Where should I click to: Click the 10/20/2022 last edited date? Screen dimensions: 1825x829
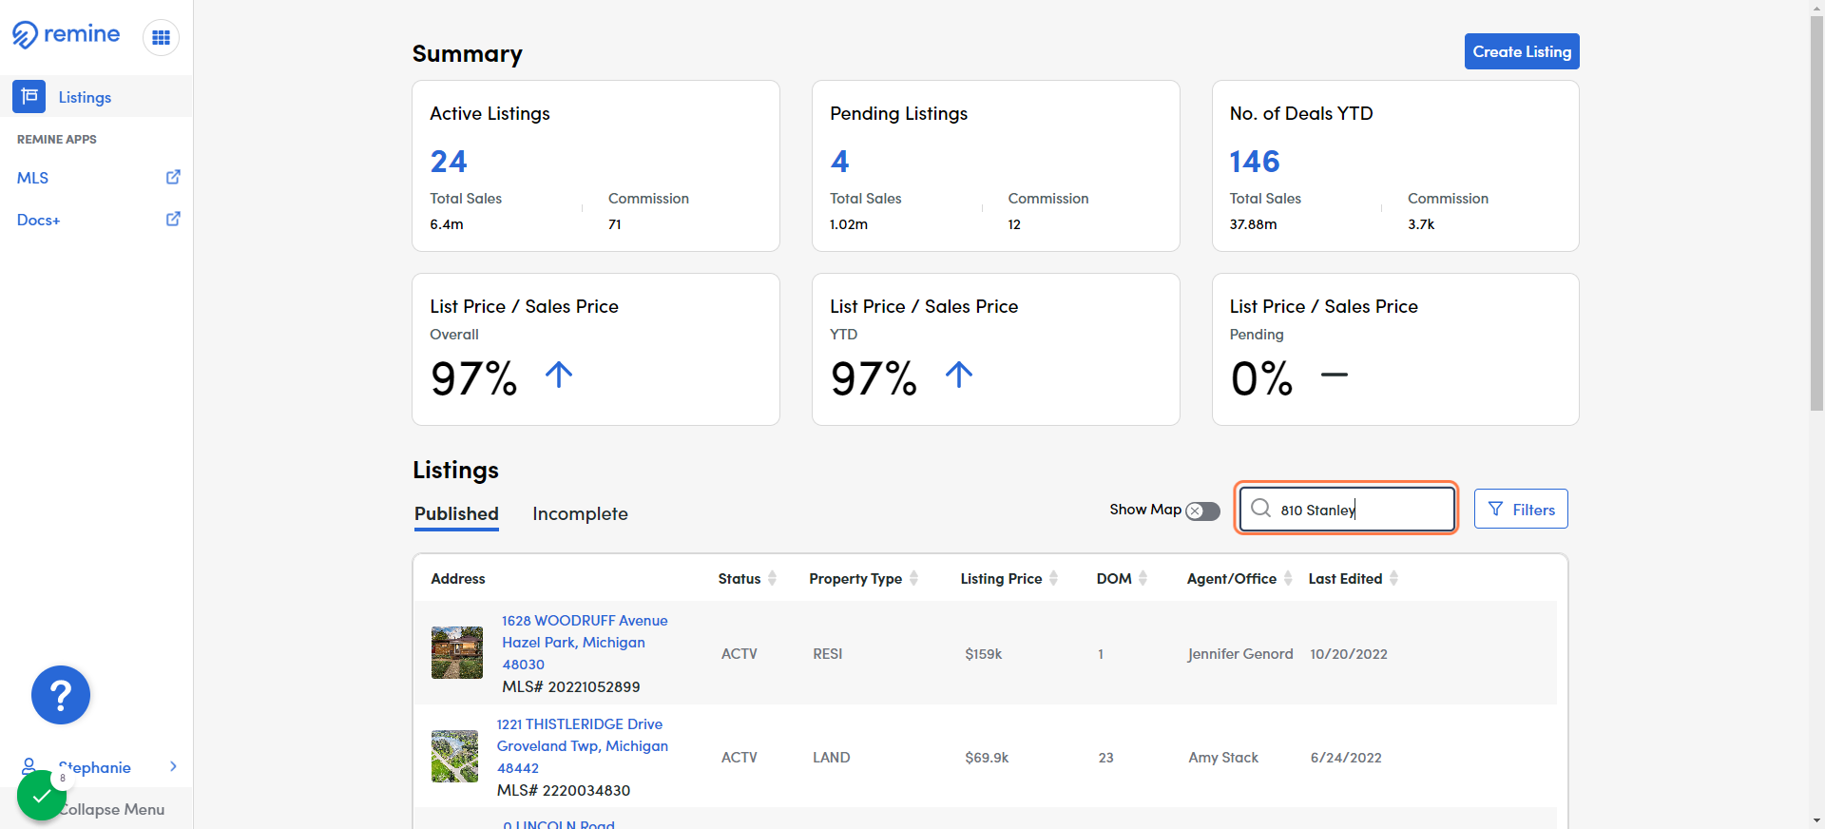1349,654
